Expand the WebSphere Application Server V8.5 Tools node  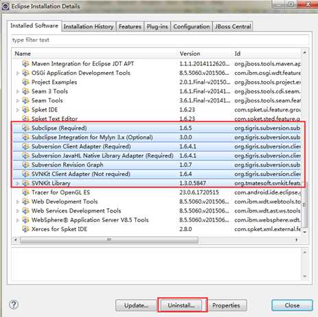click(18, 220)
